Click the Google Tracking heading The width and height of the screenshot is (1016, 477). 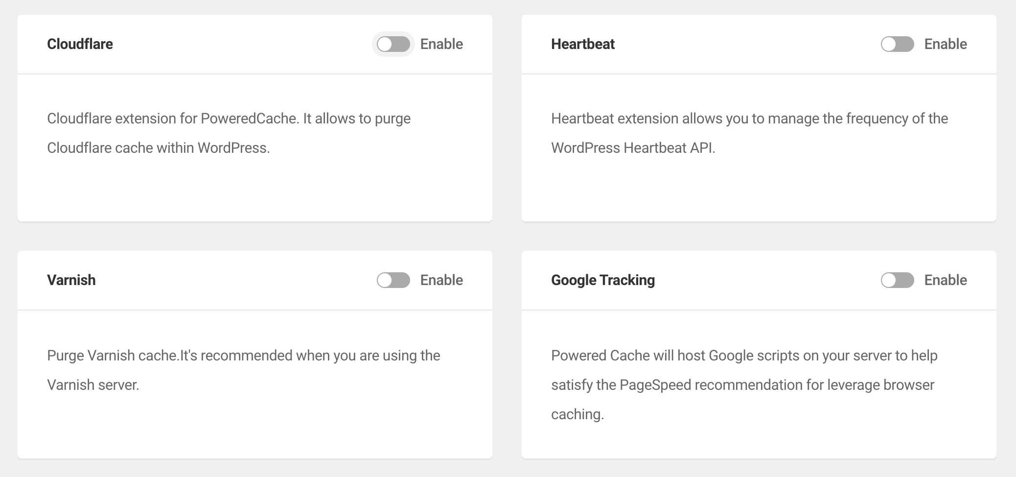(x=603, y=280)
